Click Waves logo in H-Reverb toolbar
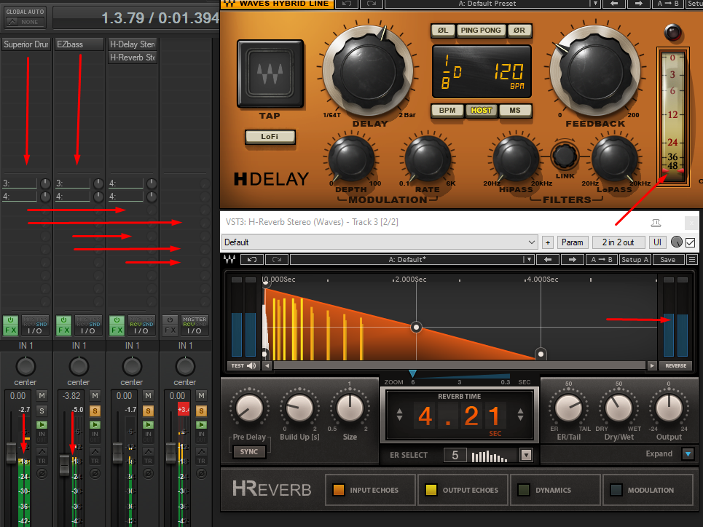 230,259
